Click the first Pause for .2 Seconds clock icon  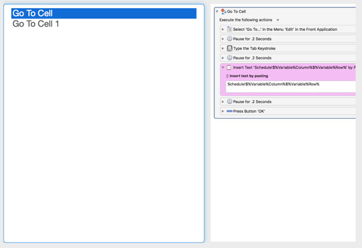point(229,39)
